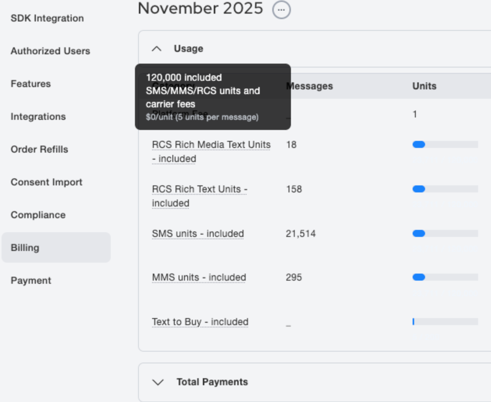Click the Text to Buy usage bar
Image resolution: width=491 pixels, height=402 pixels.
click(445, 322)
